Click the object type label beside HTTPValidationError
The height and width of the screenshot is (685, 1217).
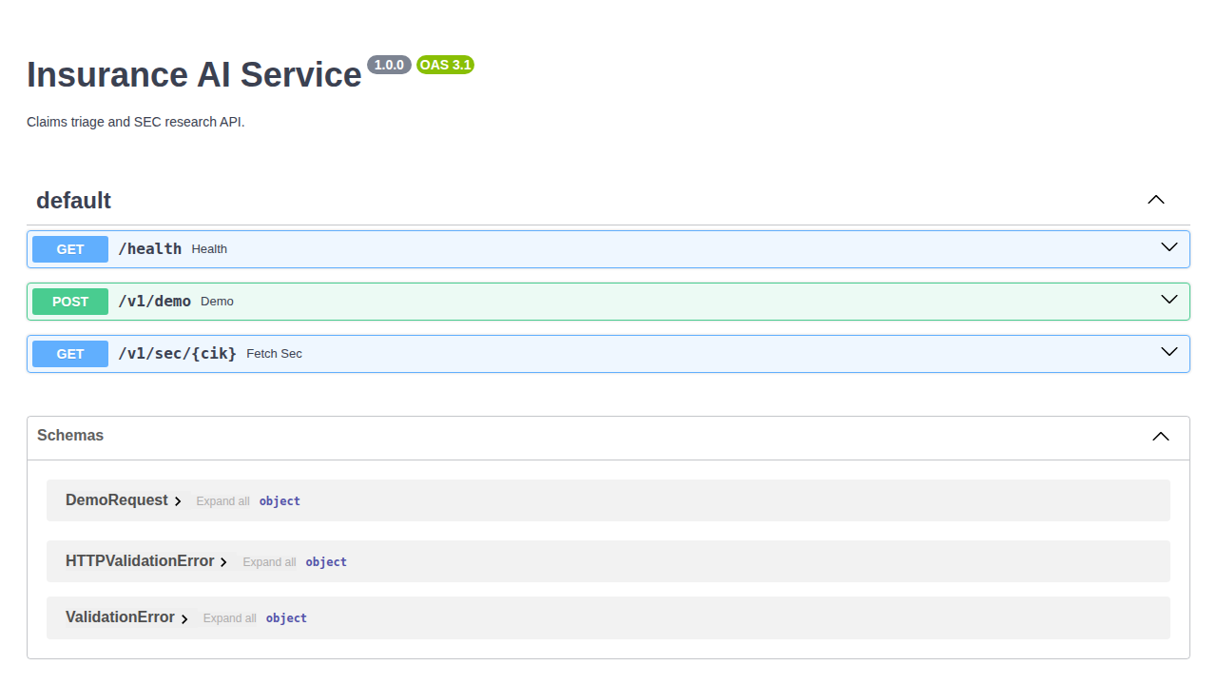click(326, 562)
